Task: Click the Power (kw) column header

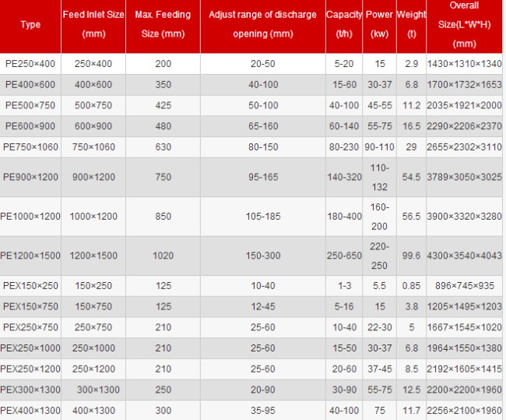Action: (379, 25)
